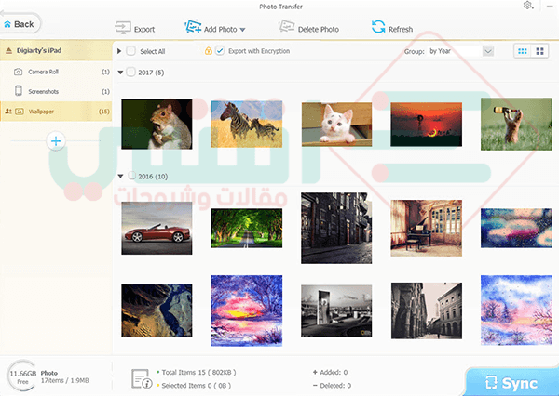Expand the triangle next to Select All
Viewport: 559px width, 396px height.
click(119, 51)
